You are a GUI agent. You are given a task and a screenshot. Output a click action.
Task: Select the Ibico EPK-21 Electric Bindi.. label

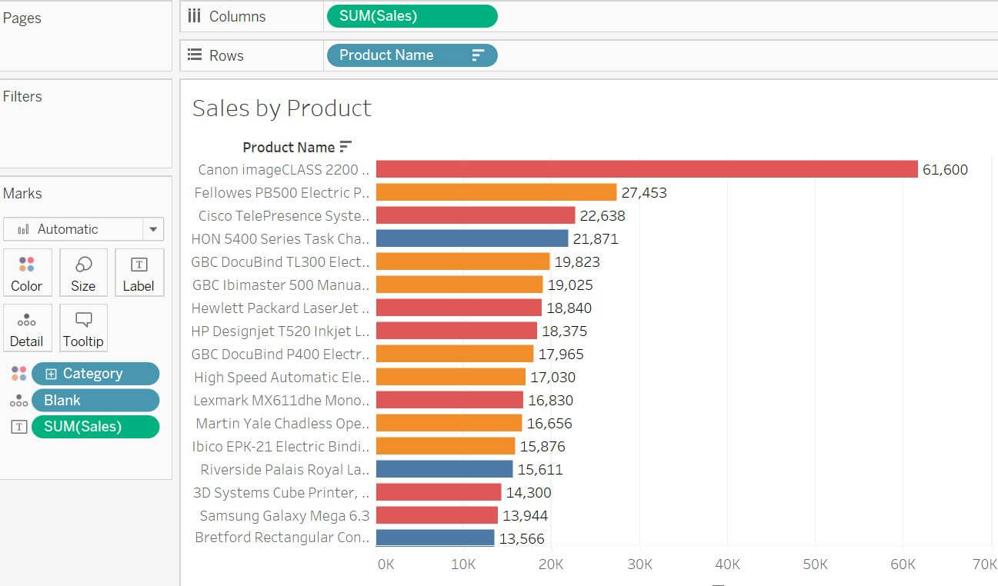point(281,447)
